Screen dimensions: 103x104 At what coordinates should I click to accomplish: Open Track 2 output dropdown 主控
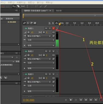(x=41, y=63)
